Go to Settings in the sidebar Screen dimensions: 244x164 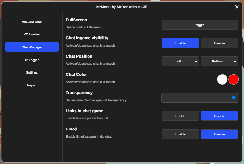click(x=32, y=72)
